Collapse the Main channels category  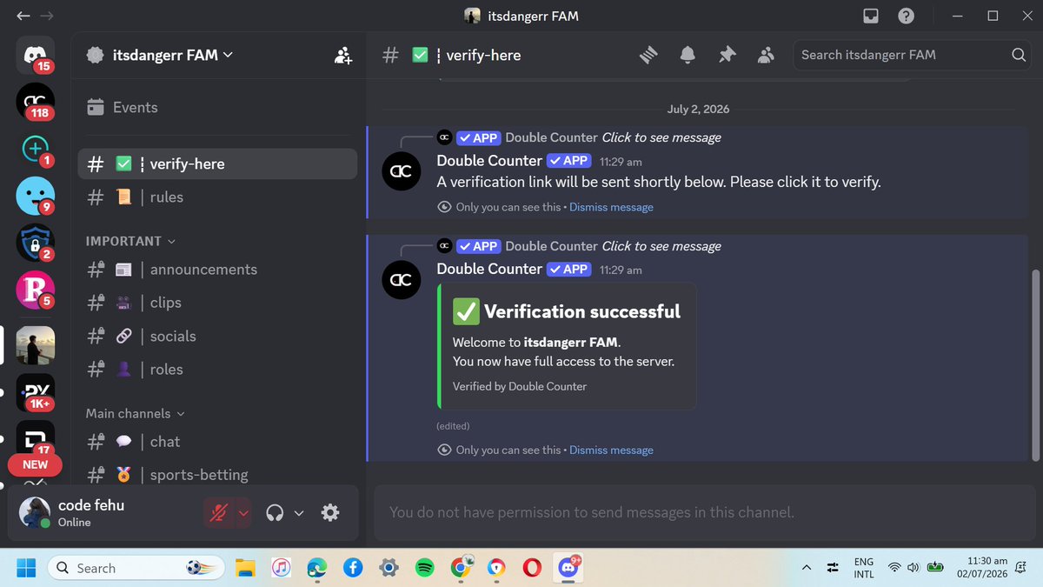click(135, 414)
